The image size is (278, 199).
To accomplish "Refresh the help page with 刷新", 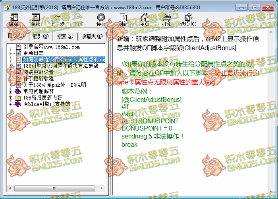I will click(x=123, y=20).
